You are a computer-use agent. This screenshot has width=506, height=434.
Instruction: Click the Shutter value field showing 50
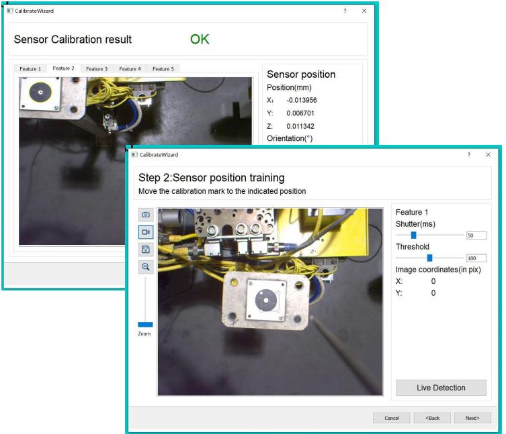[x=476, y=235]
